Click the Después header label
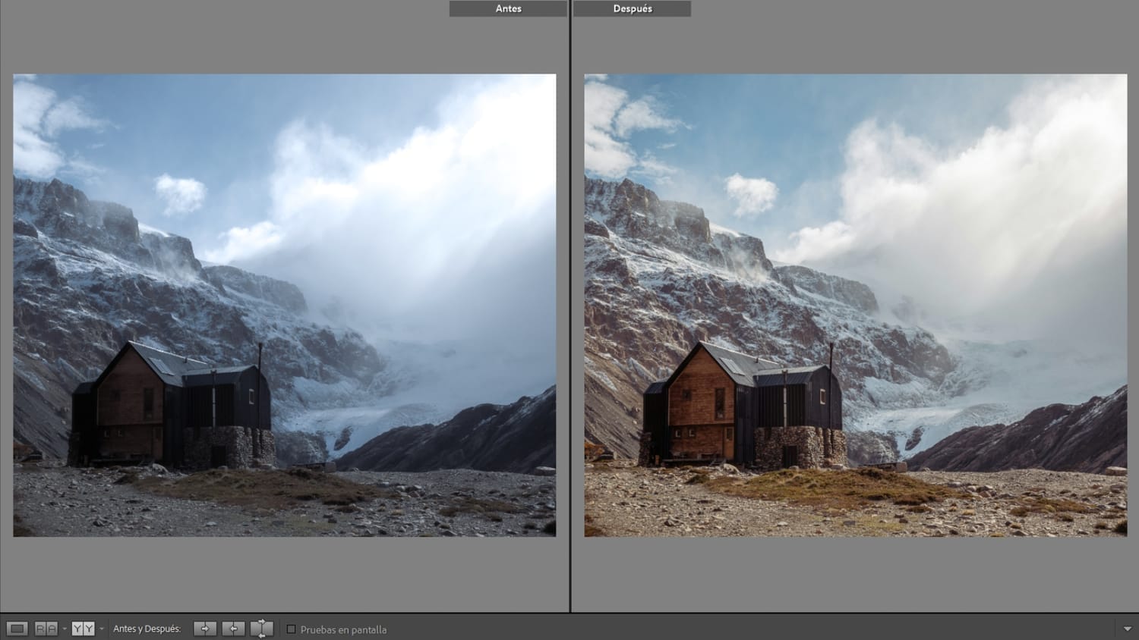 [632, 8]
